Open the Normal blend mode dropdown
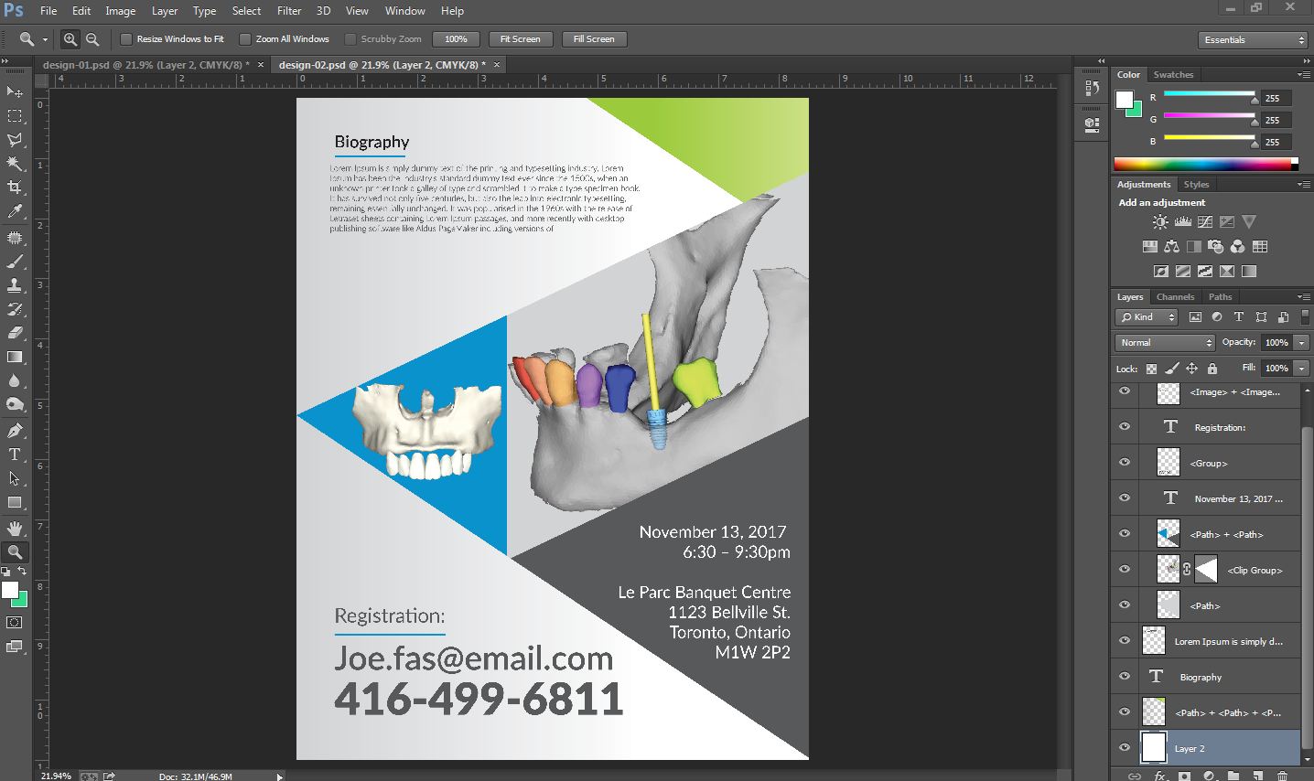Viewport: 1314px width, 781px height. (x=1165, y=342)
